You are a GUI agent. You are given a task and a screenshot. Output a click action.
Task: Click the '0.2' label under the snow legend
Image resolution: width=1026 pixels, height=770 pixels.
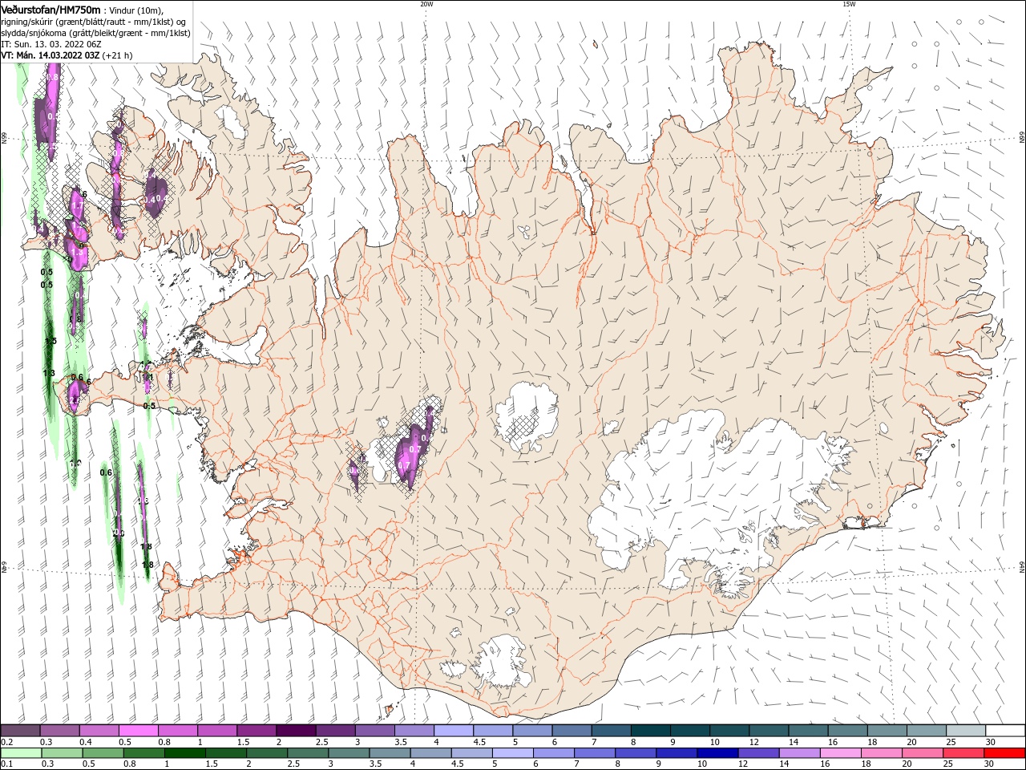pyautogui.click(x=6, y=742)
